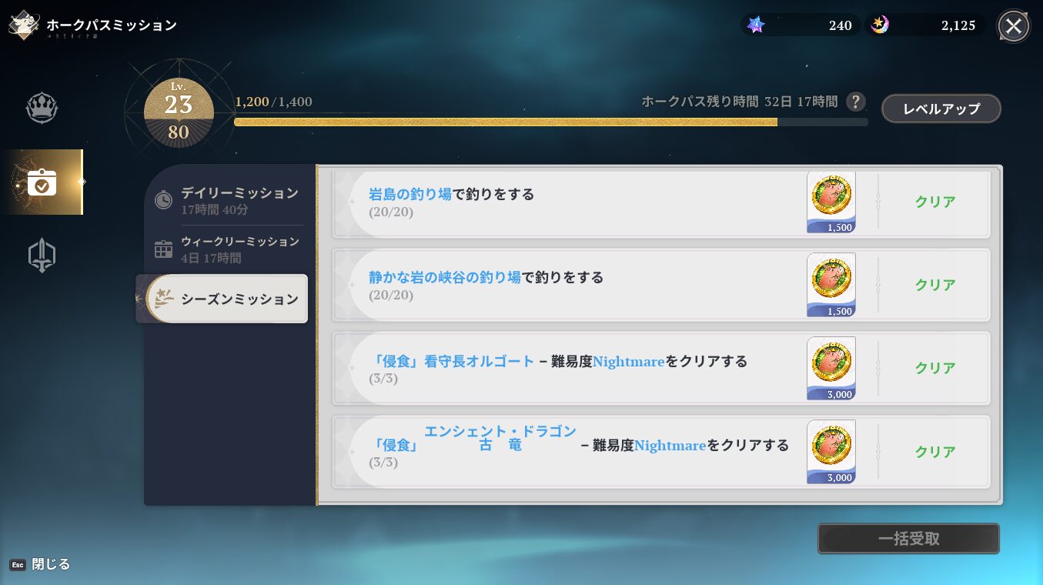Click the moon currency icon

880,25
